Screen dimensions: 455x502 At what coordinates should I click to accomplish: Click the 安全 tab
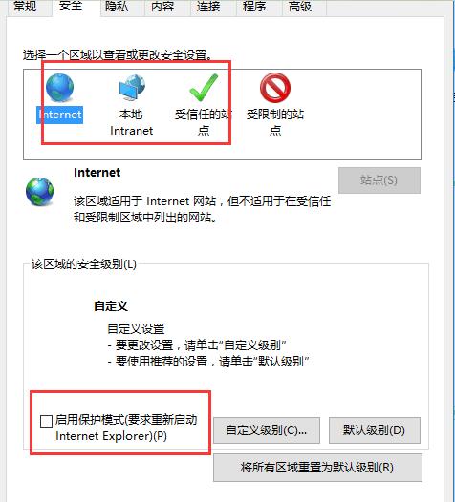coord(71,6)
